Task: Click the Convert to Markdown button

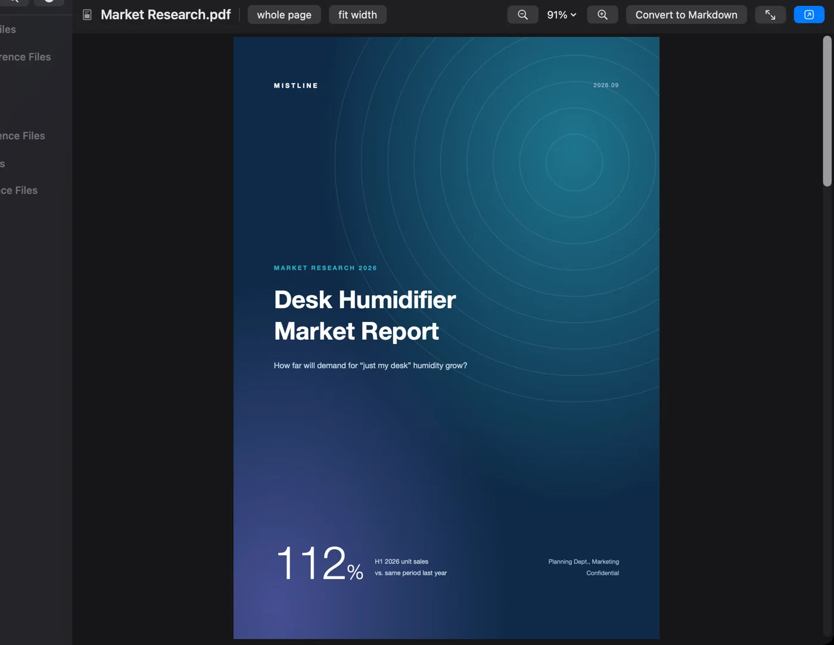Action: (x=686, y=15)
